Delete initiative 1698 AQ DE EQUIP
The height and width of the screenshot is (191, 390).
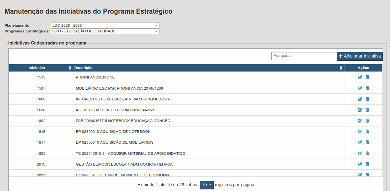pyautogui.click(x=367, y=110)
